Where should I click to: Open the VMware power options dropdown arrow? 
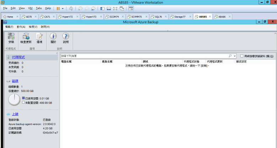click(x=63, y=8)
